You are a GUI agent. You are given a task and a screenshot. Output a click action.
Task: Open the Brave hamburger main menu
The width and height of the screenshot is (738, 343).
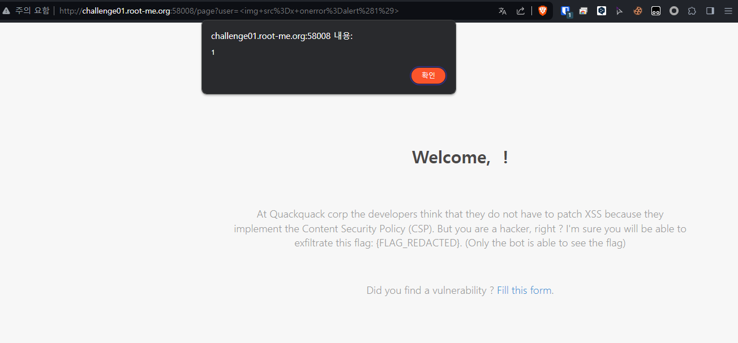pyautogui.click(x=728, y=11)
